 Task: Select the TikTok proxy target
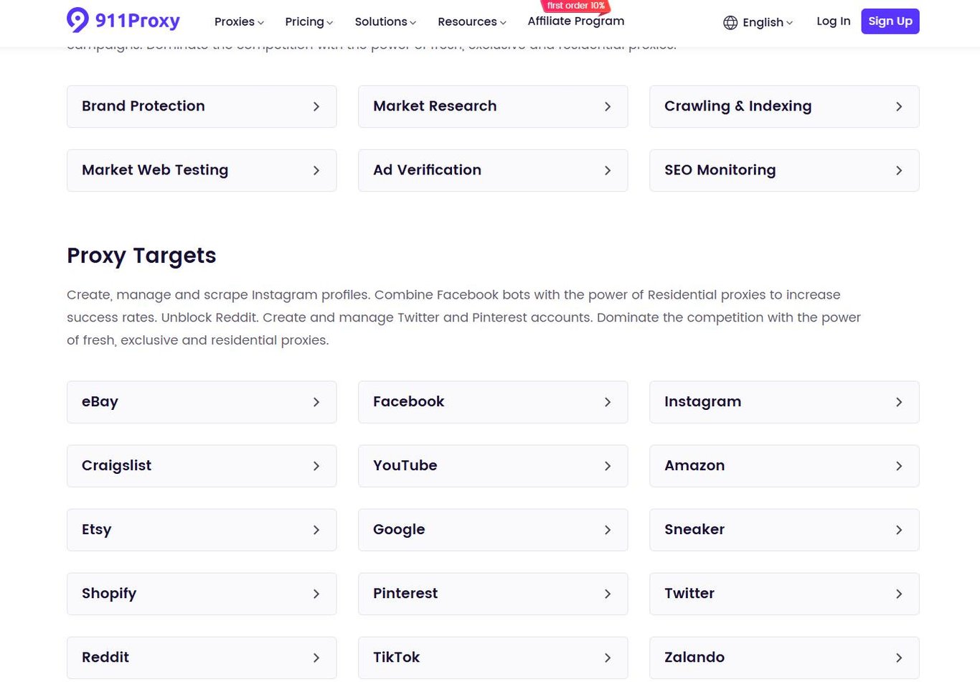tap(493, 658)
